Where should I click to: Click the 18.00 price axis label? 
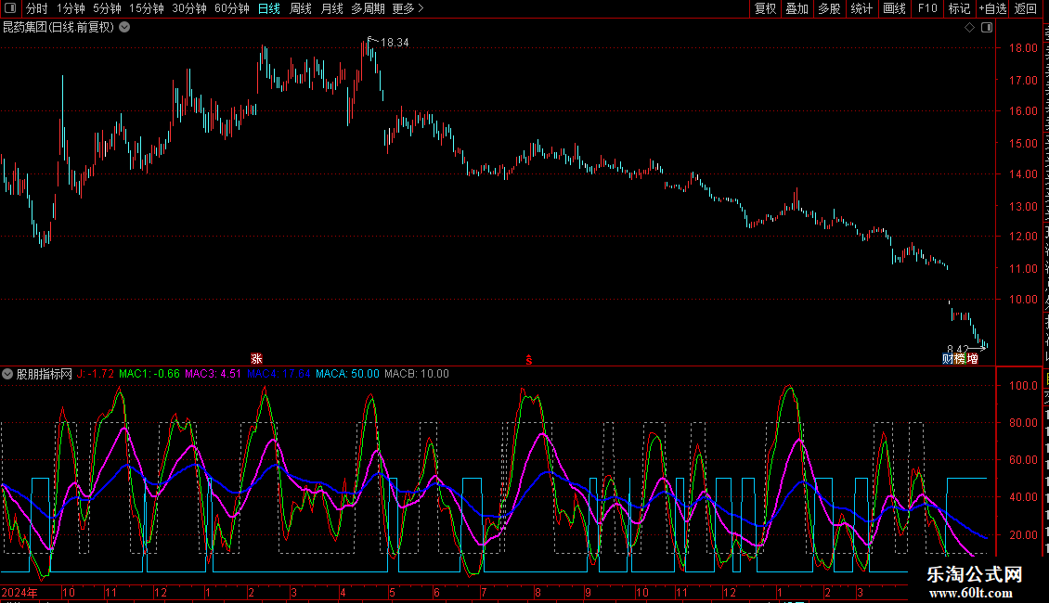click(1023, 48)
